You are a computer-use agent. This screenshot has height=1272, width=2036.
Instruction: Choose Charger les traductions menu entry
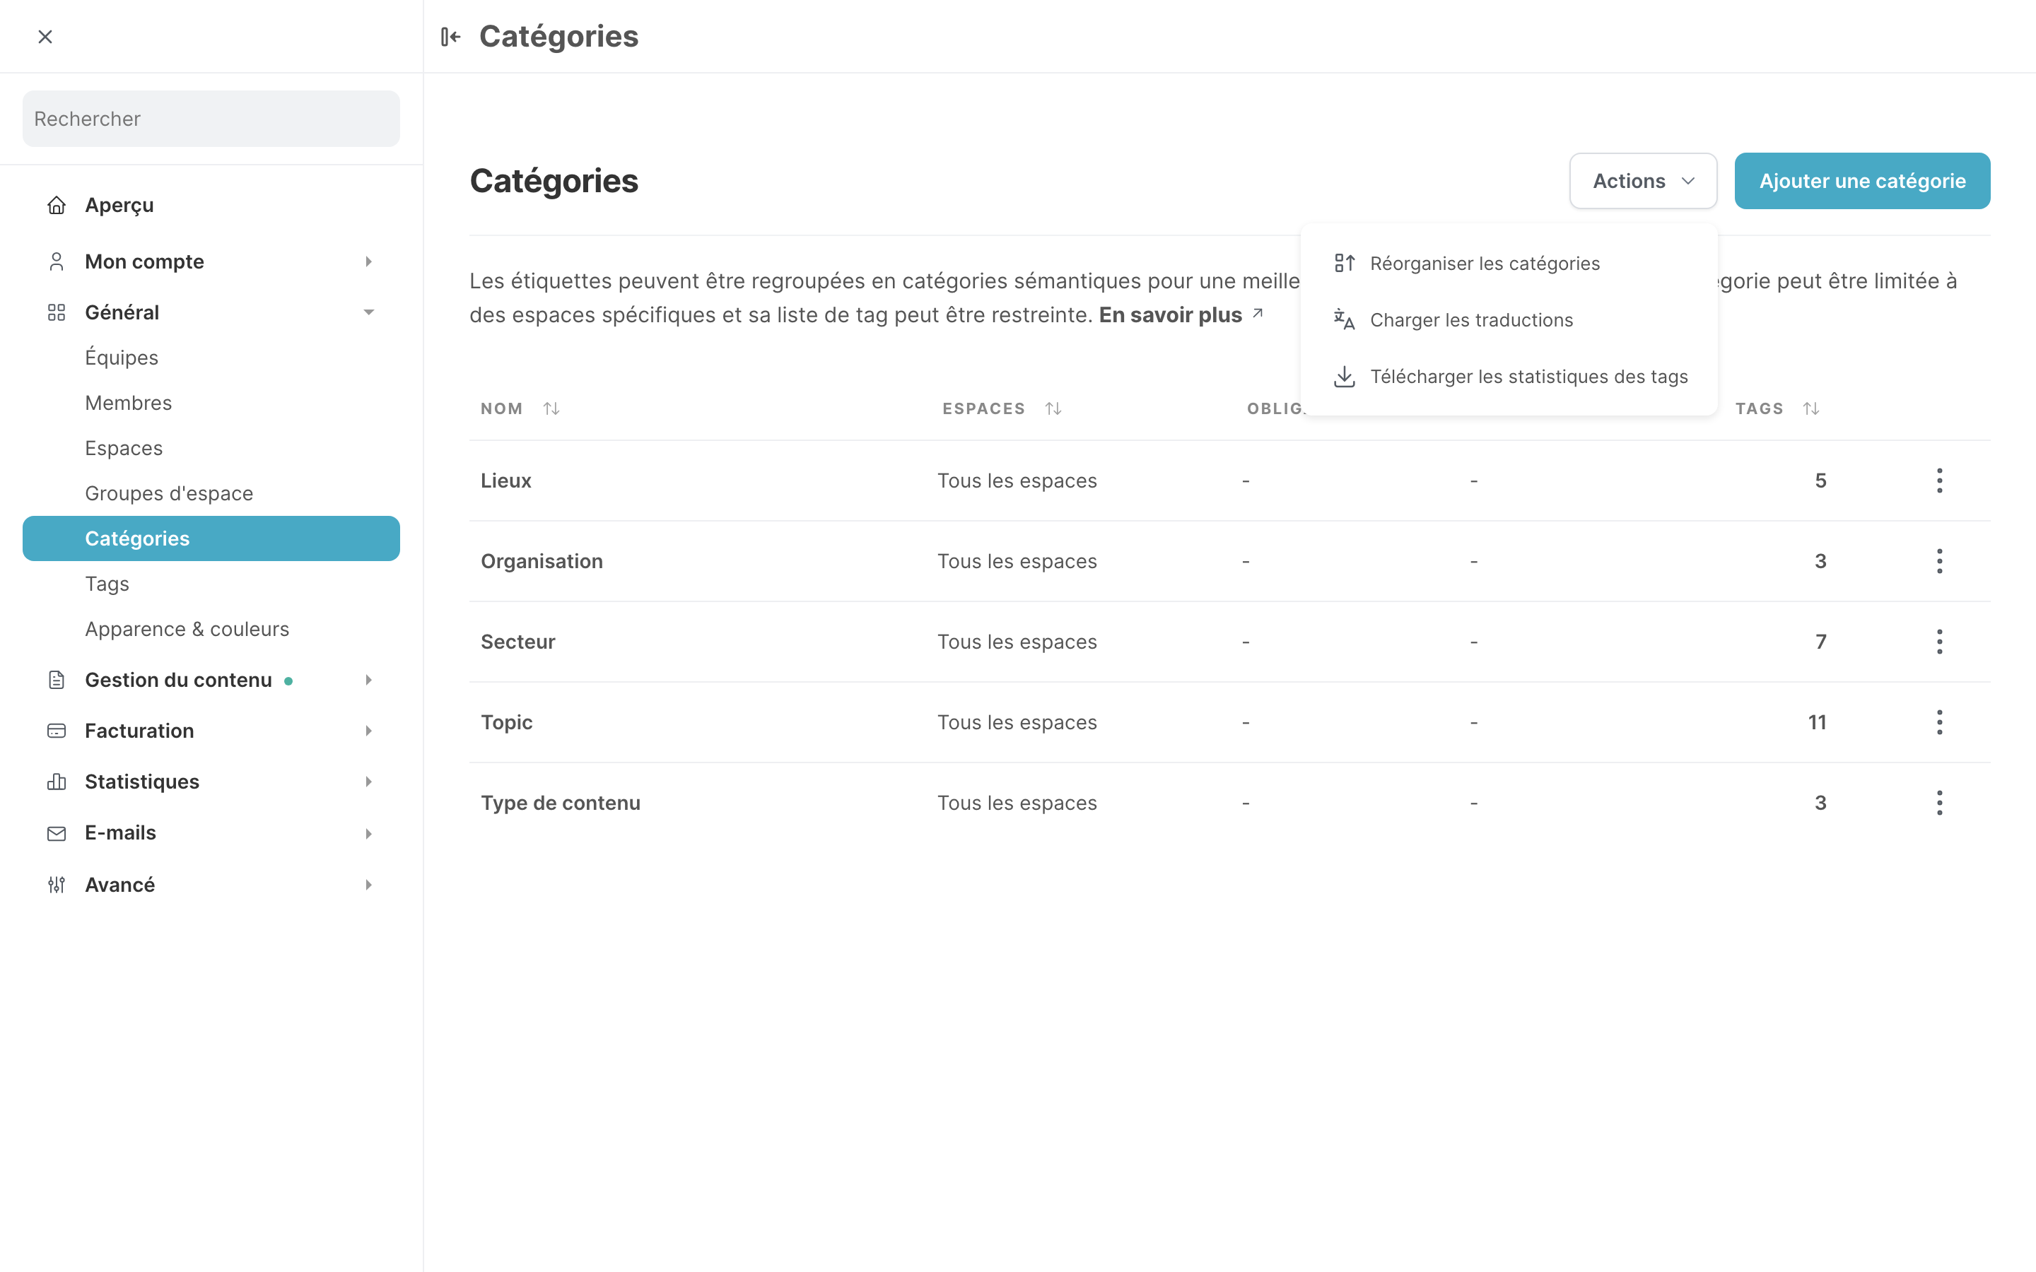pos(1509,319)
